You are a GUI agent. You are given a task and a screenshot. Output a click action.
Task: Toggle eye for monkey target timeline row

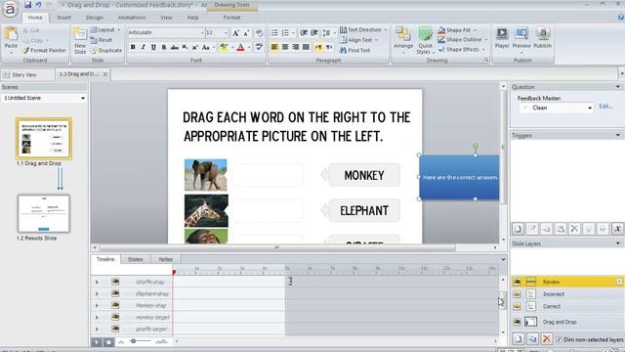click(115, 317)
